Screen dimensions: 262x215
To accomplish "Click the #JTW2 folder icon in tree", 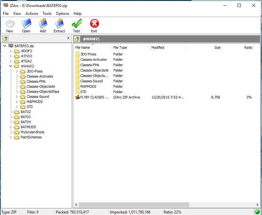I will (x=17, y=56).
